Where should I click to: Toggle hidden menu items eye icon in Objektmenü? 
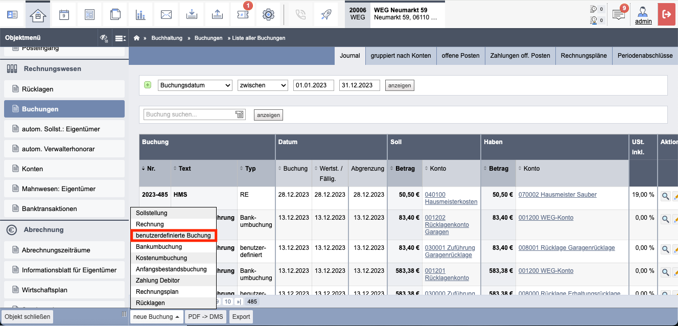(104, 38)
